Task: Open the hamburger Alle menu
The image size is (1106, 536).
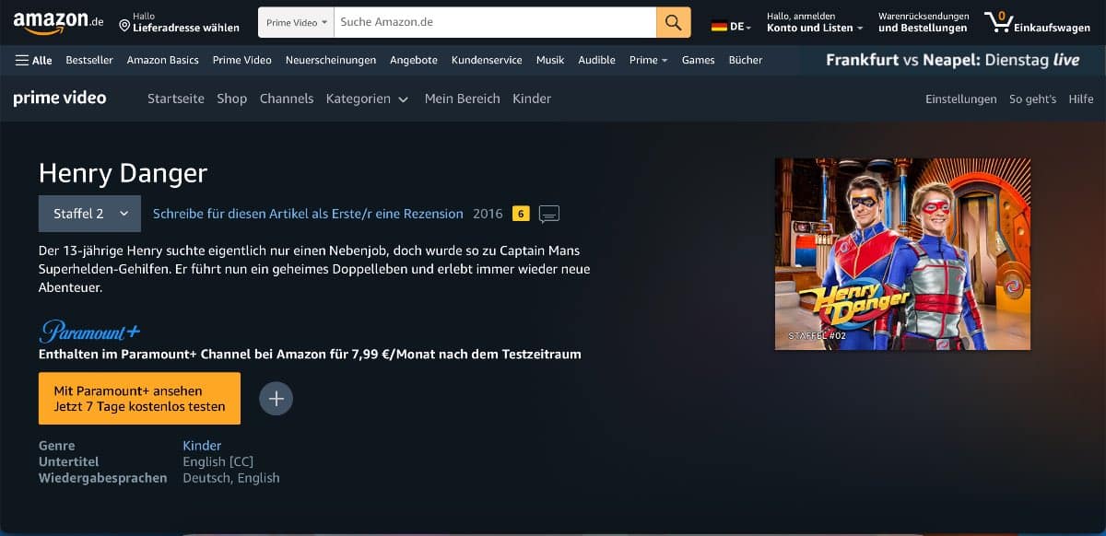Action: pyautogui.click(x=34, y=60)
